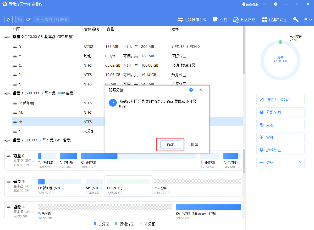Open 创建启动盘 bootable media creator
The image size is (314, 230).
point(274,20)
